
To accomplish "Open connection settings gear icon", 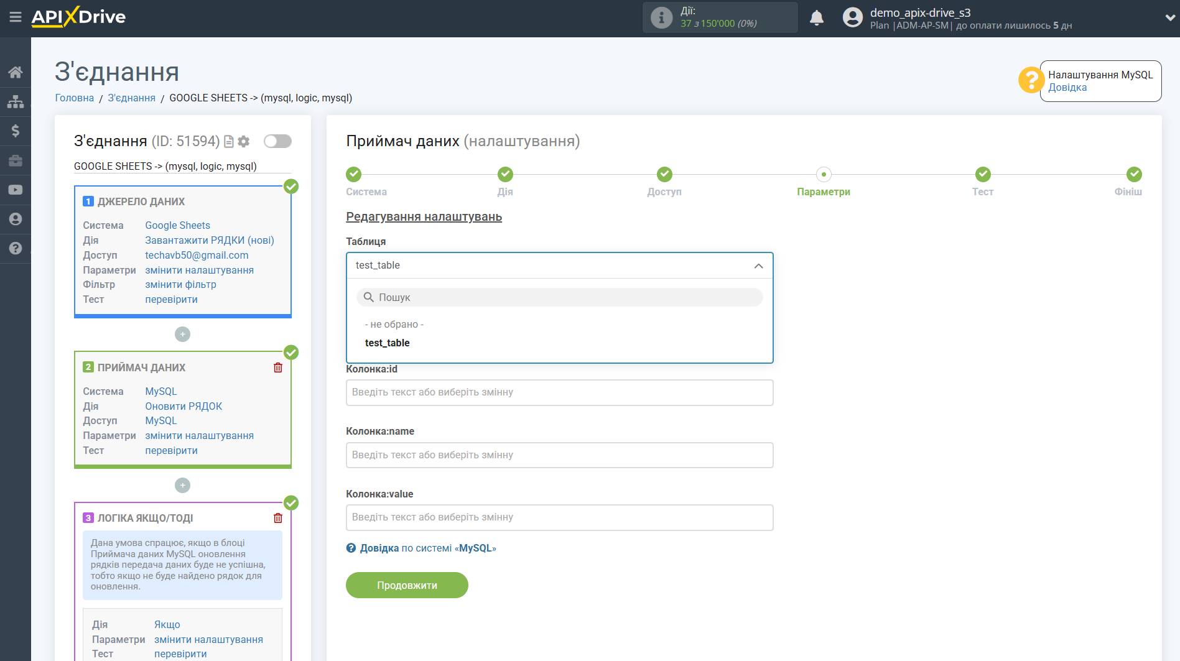I will tap(244, 142).
